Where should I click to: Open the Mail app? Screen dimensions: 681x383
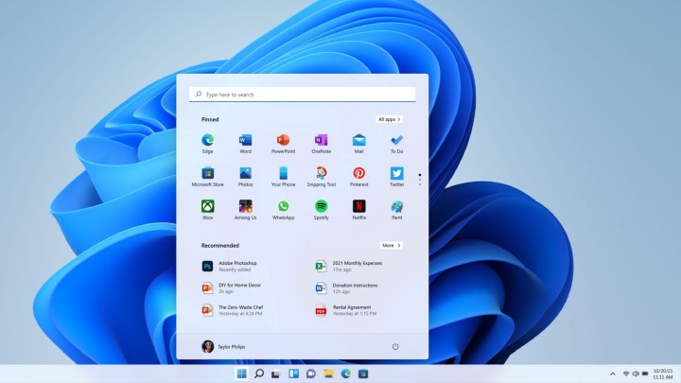point(358,144)
